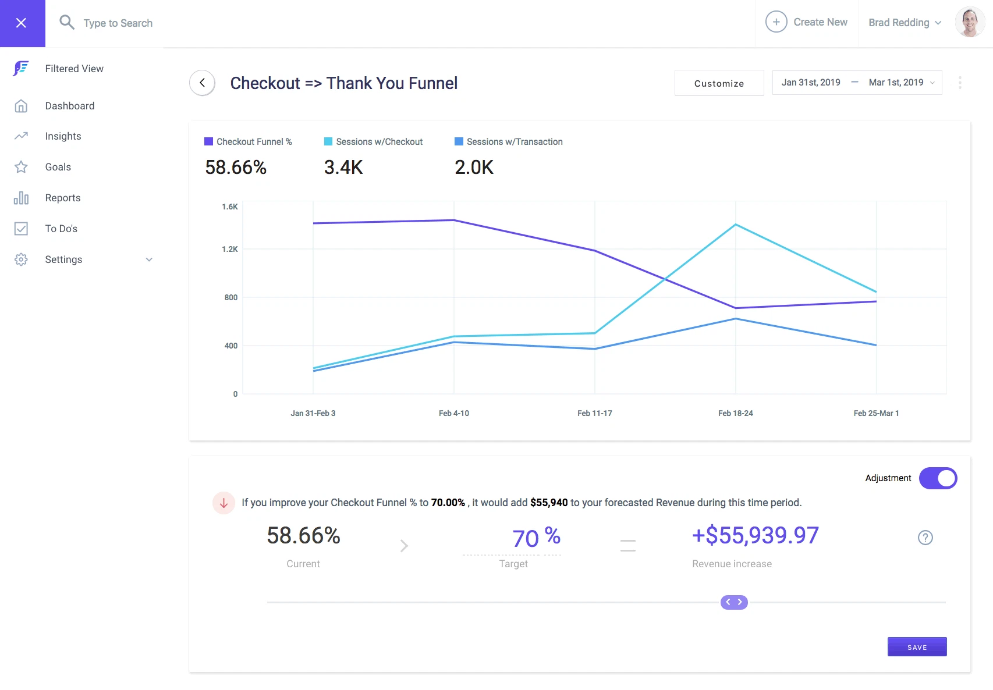Go back using the circular arrow icon
This screenshot has width=993, height=690.
coord(202,83)
